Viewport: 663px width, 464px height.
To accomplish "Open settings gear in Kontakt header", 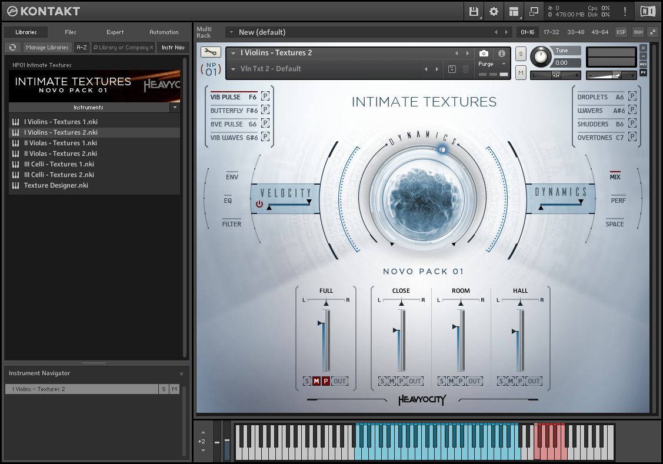I will (494, 11).
